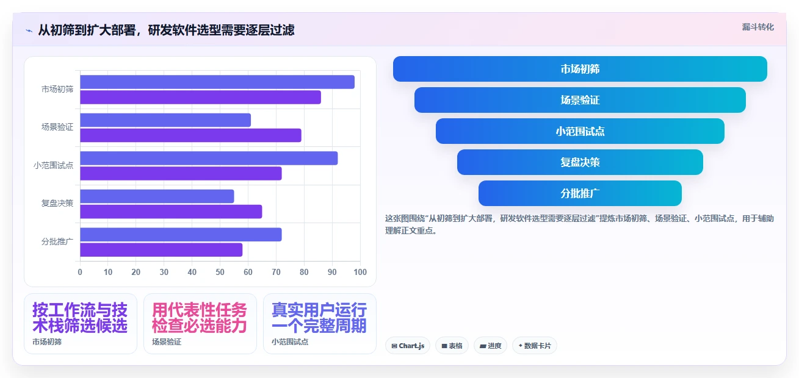This screenshot has width=799, height=378.
Task: Click the 漏斗转化 tag in the header
Action: point(758,27)
